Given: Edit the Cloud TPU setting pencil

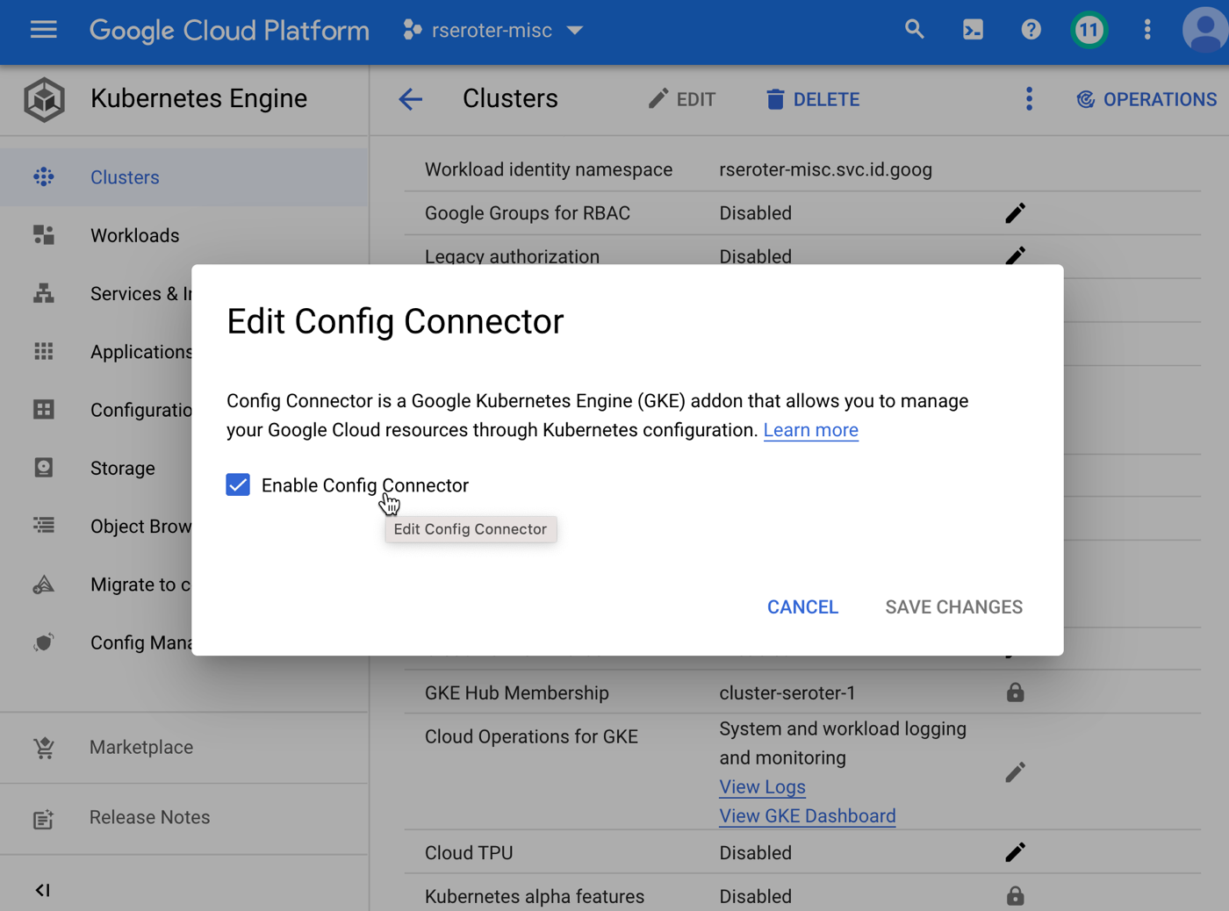Looking at the screenshot, I should pyautogui.click(x=1015, y=852).
